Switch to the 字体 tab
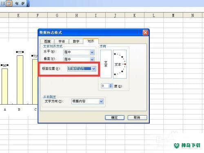Screen dimensions: 204x153 [62, 42]
